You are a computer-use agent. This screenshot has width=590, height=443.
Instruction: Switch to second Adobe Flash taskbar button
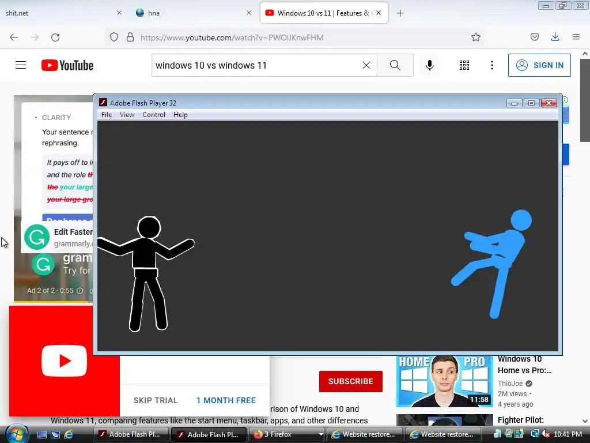click(x=209, y=434)
